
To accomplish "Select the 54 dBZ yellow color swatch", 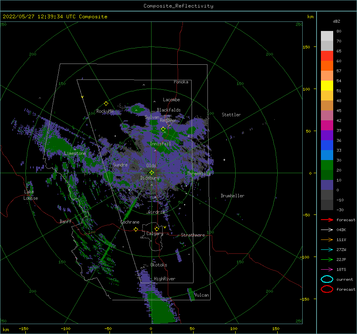I will point(327,85).
